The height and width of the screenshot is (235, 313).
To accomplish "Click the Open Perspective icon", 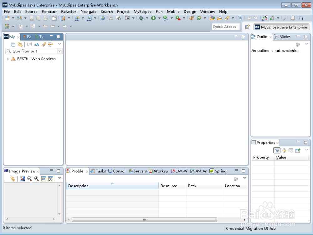I will click(247, 27).
